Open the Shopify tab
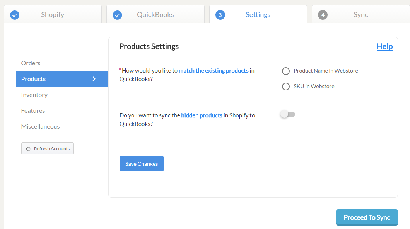The height and width of the screenshot is (229, 410). (x=53, y=14)
